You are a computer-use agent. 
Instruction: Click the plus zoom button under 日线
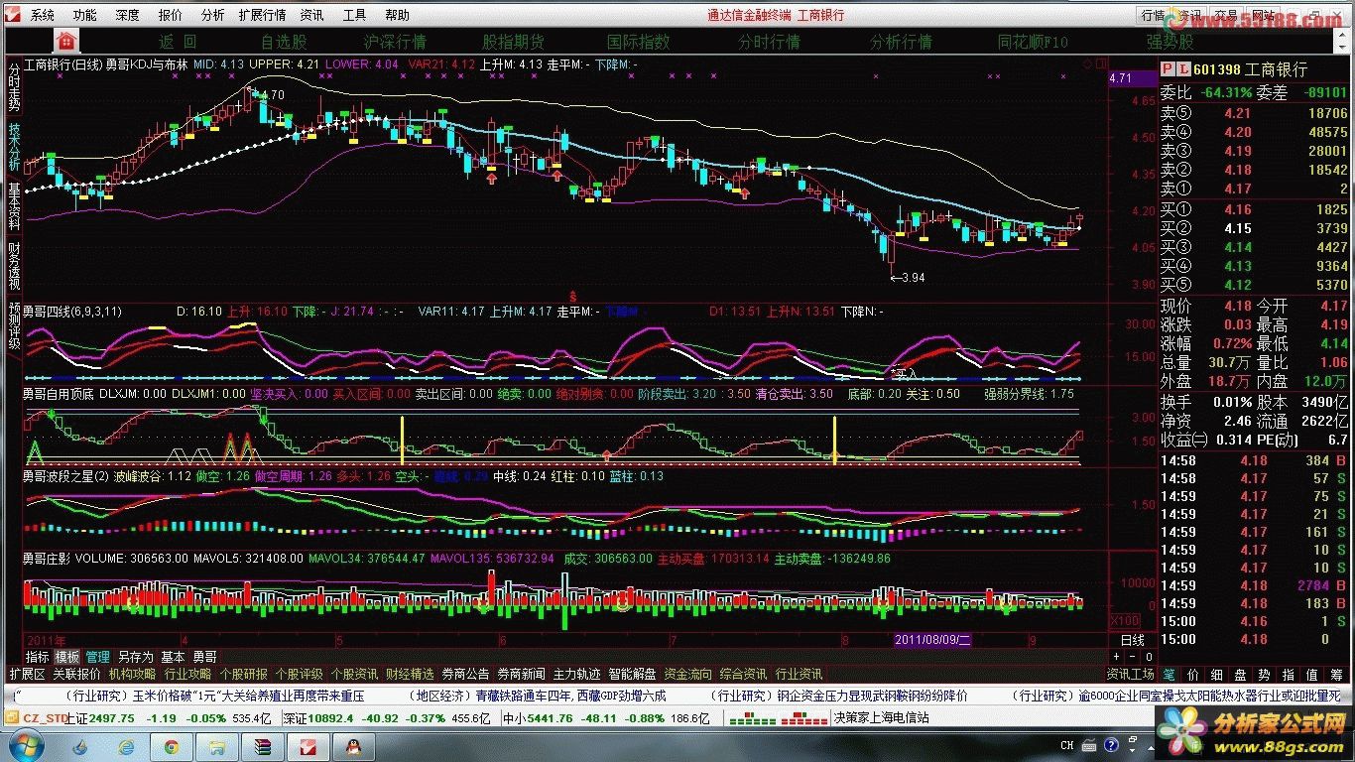pos(1118,656)
